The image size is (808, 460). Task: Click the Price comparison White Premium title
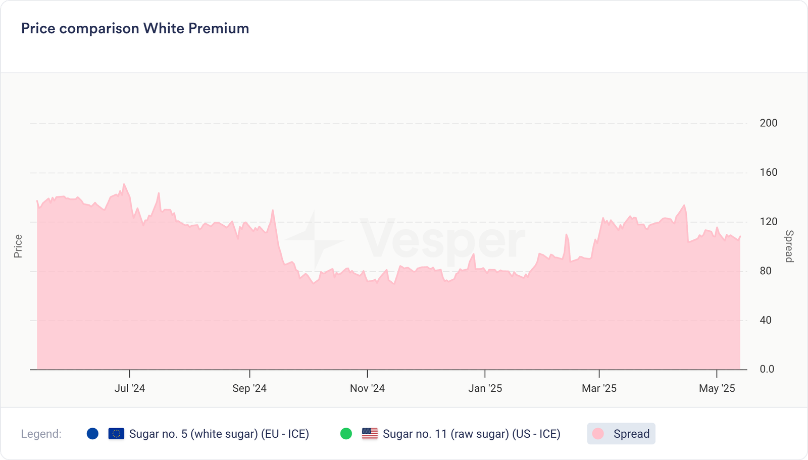[x=135, y=28]
